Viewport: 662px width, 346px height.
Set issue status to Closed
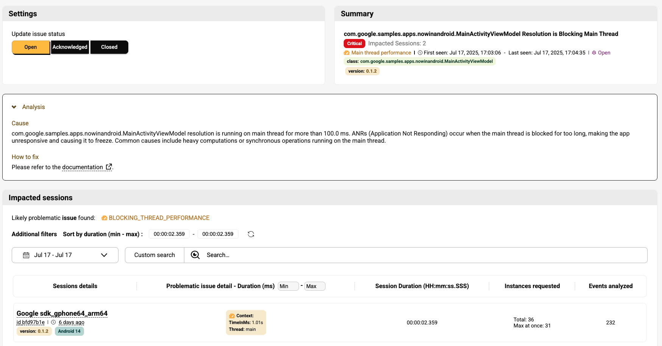point(109,47)
